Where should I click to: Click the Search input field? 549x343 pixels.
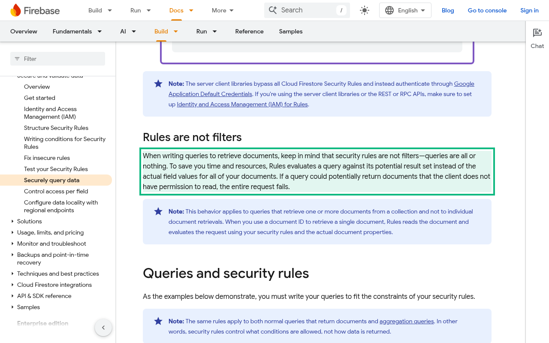tap(307, 10)
